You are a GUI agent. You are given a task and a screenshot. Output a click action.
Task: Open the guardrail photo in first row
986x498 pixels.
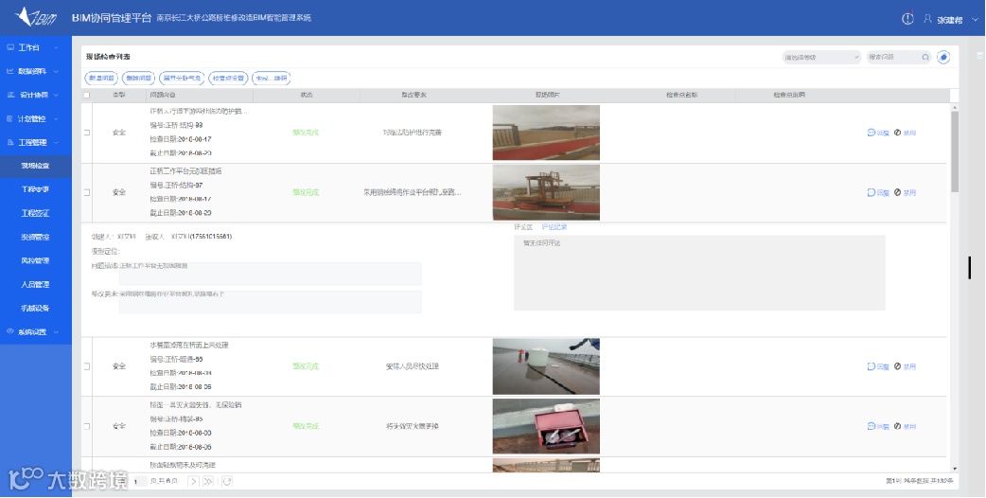click(546, 133)
